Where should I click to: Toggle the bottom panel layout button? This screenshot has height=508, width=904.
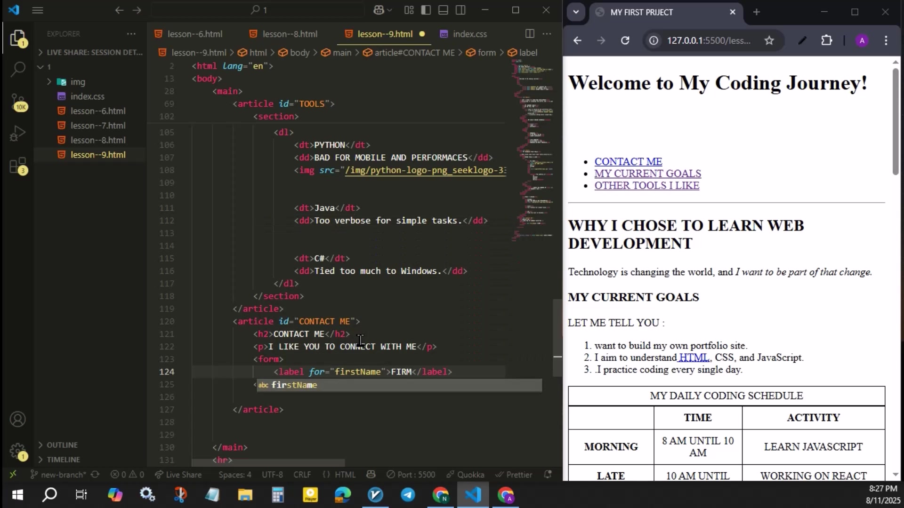[x=443, y=10]
